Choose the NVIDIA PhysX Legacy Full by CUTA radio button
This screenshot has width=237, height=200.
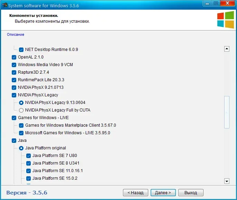[x=21, y=110]
